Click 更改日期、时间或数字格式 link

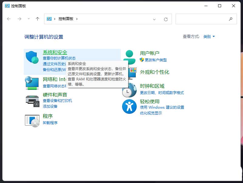(162, 93)
